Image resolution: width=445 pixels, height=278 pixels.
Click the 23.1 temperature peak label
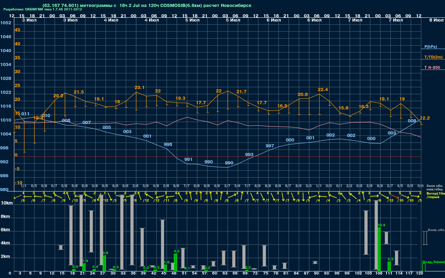point(139,88)
